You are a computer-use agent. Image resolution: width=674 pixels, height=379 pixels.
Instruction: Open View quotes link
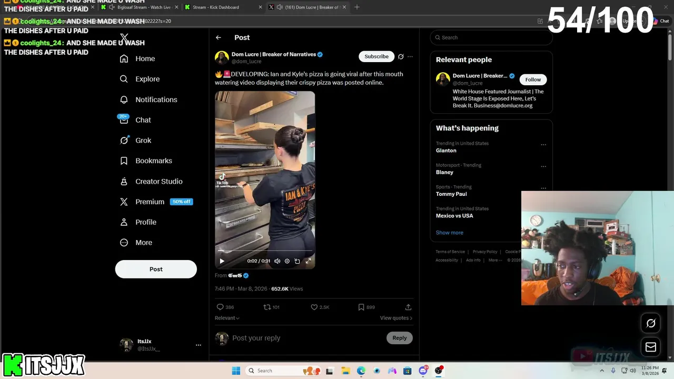coord(396,318)
